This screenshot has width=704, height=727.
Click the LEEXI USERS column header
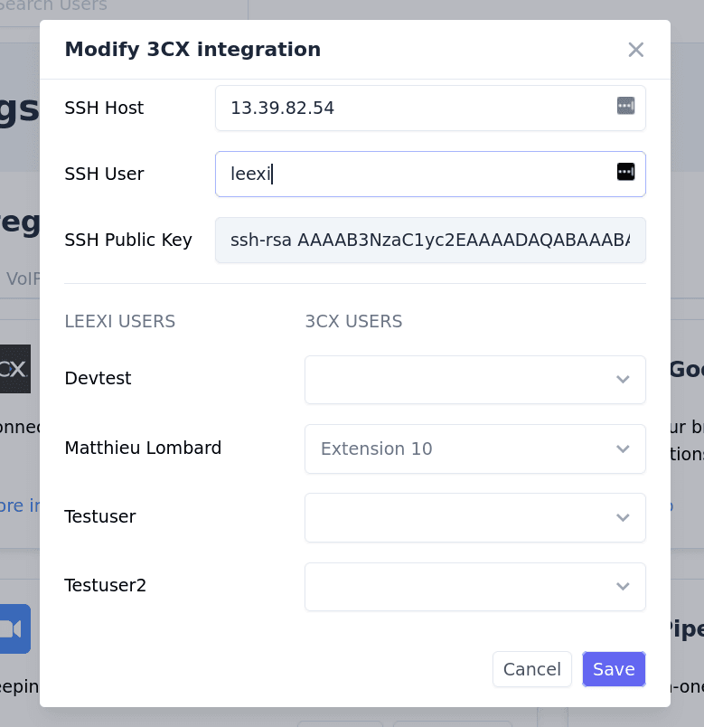pyautogui.click(x=120, y=322)
